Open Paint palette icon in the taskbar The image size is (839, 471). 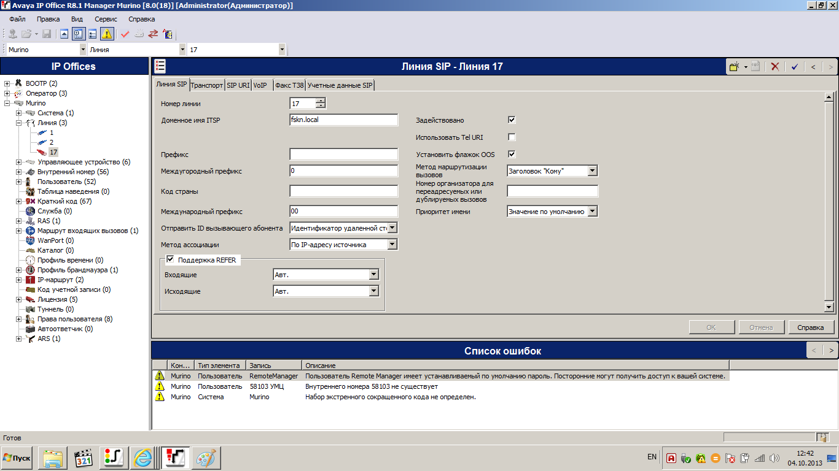205,458
